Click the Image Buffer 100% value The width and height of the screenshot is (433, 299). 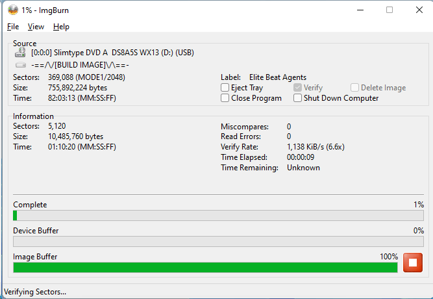tap(389, 257)
